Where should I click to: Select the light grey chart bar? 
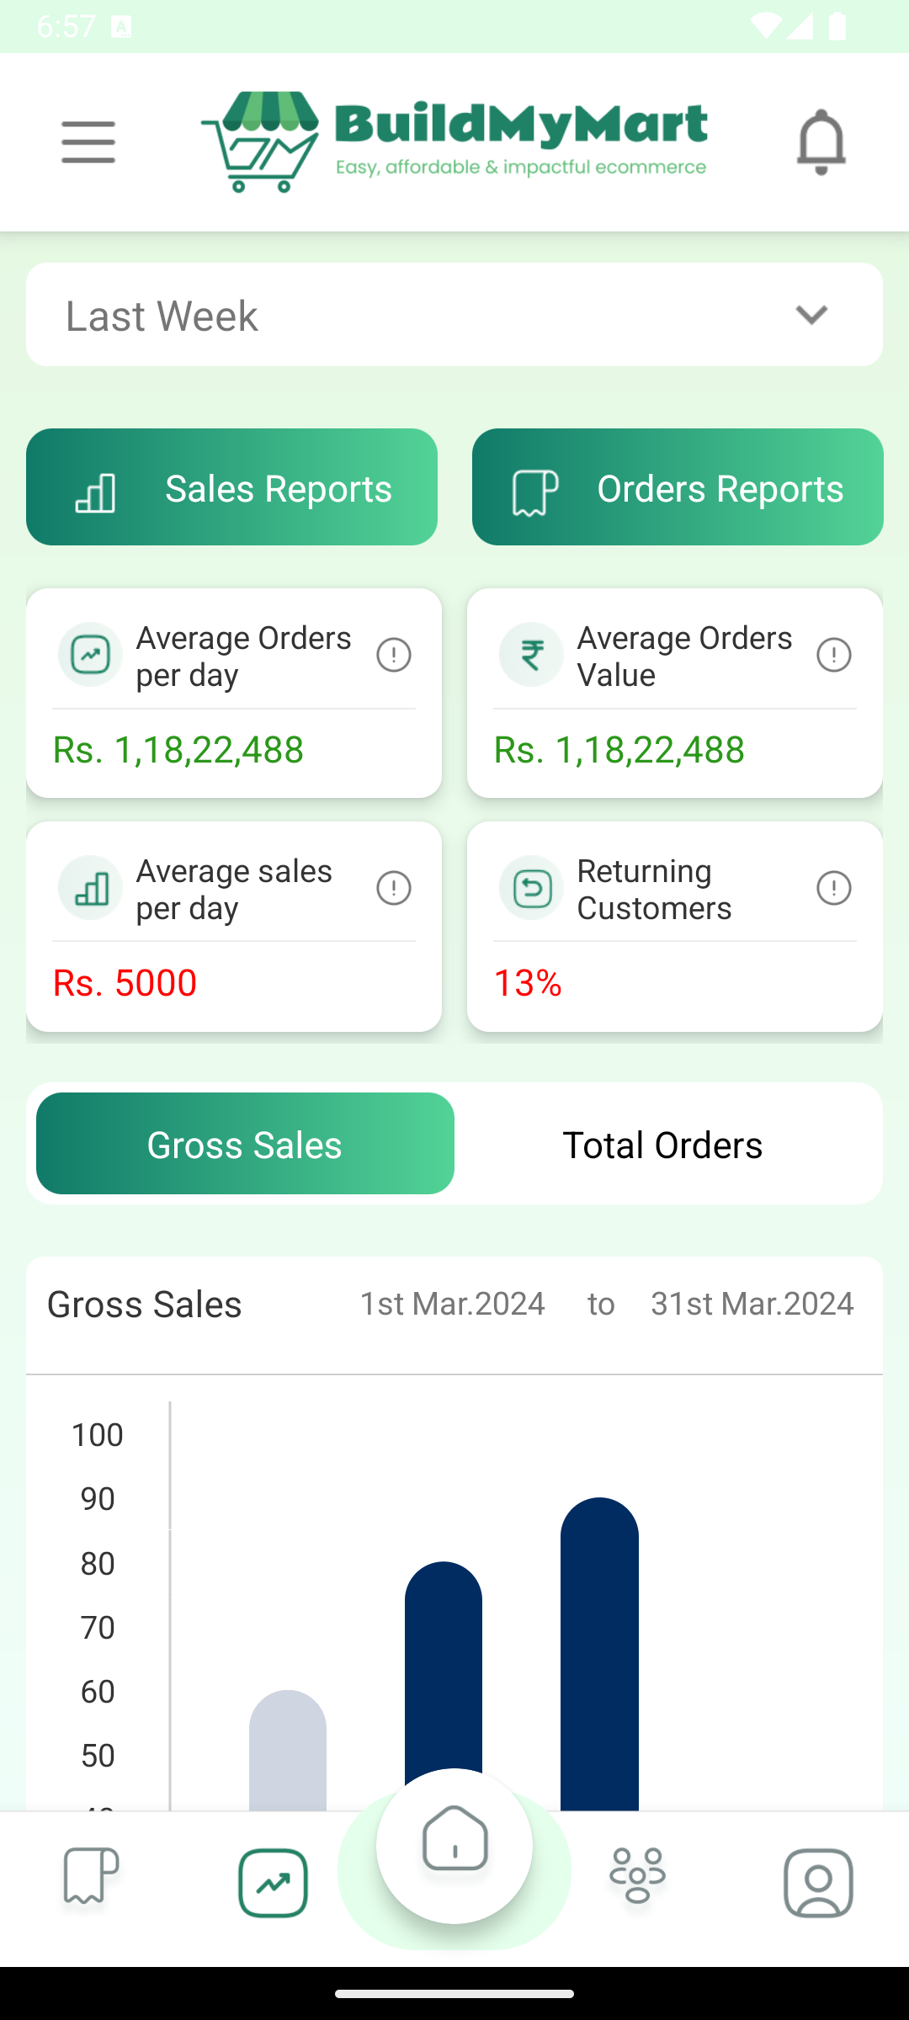[x=288, y=1749]
